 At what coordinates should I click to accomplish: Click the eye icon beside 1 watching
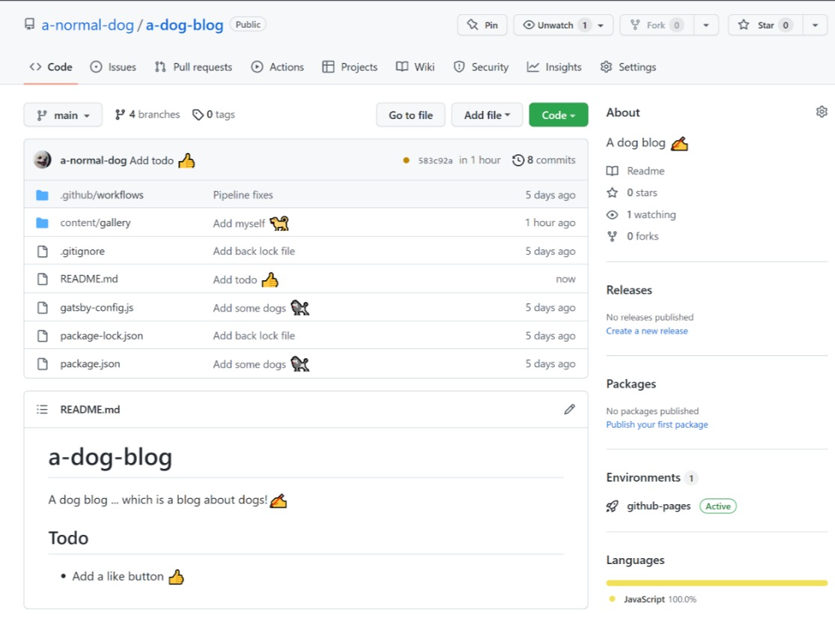coord(613,215)
